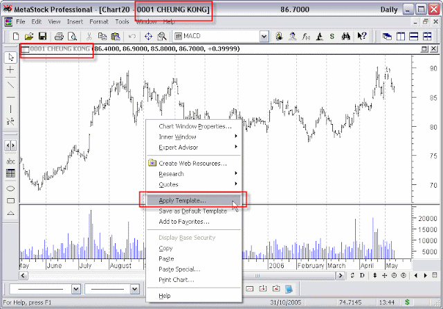
Task: Expand the Quotes submenu
Action: (x=194, y=184)
